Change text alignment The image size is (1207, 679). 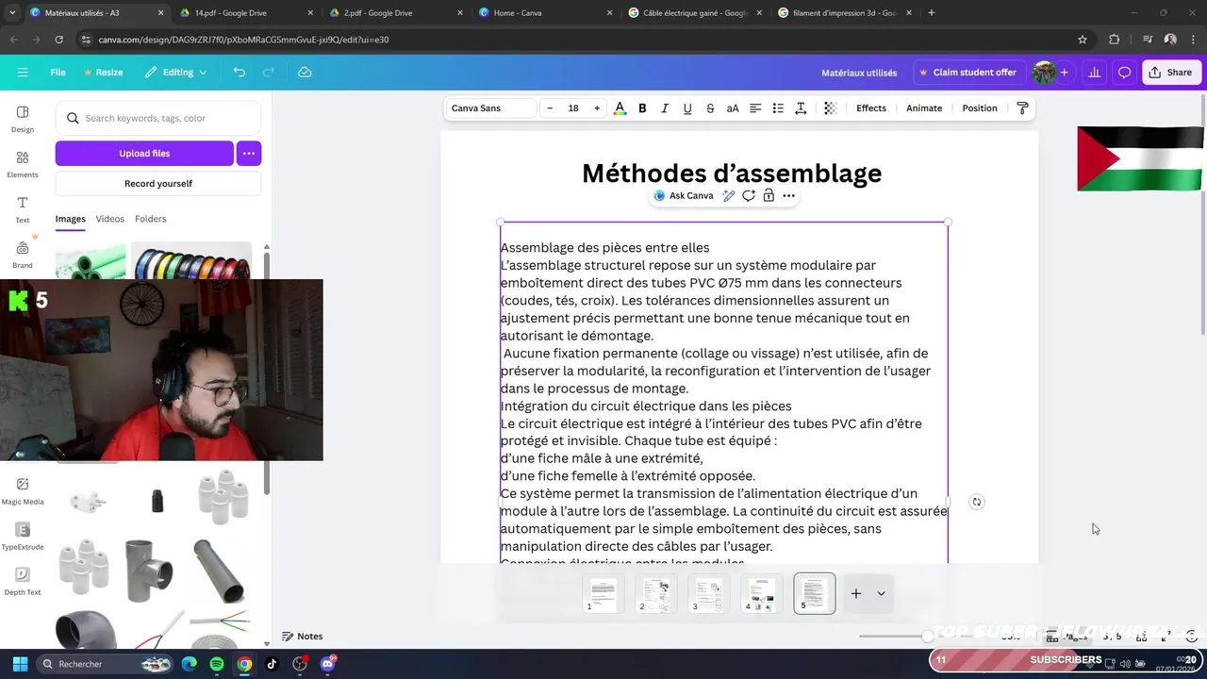(755, 108)
